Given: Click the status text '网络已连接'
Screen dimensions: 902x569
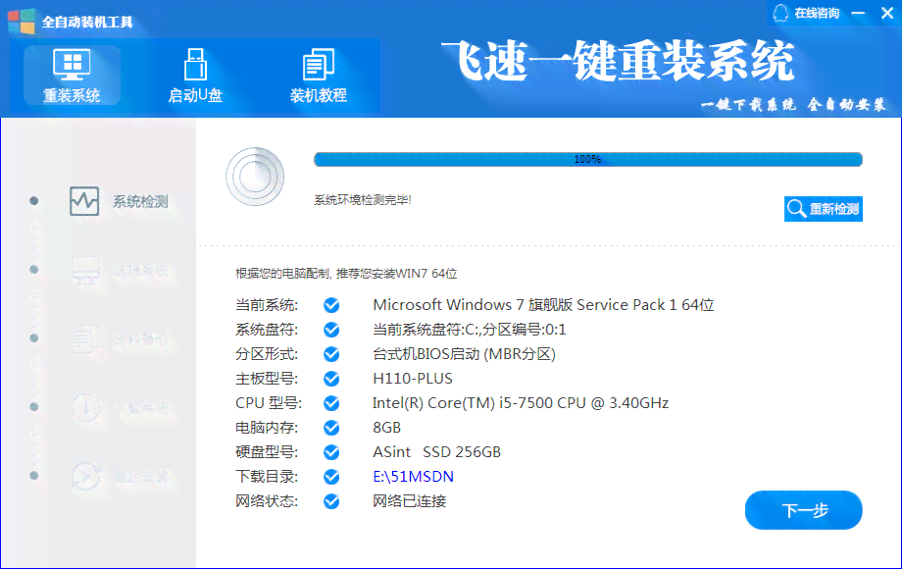Looking at the screenshot, I should click(409, 501).
